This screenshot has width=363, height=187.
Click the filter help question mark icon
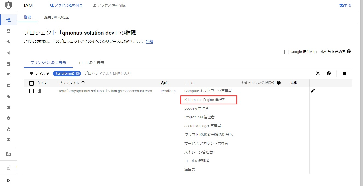coord(329,73)
